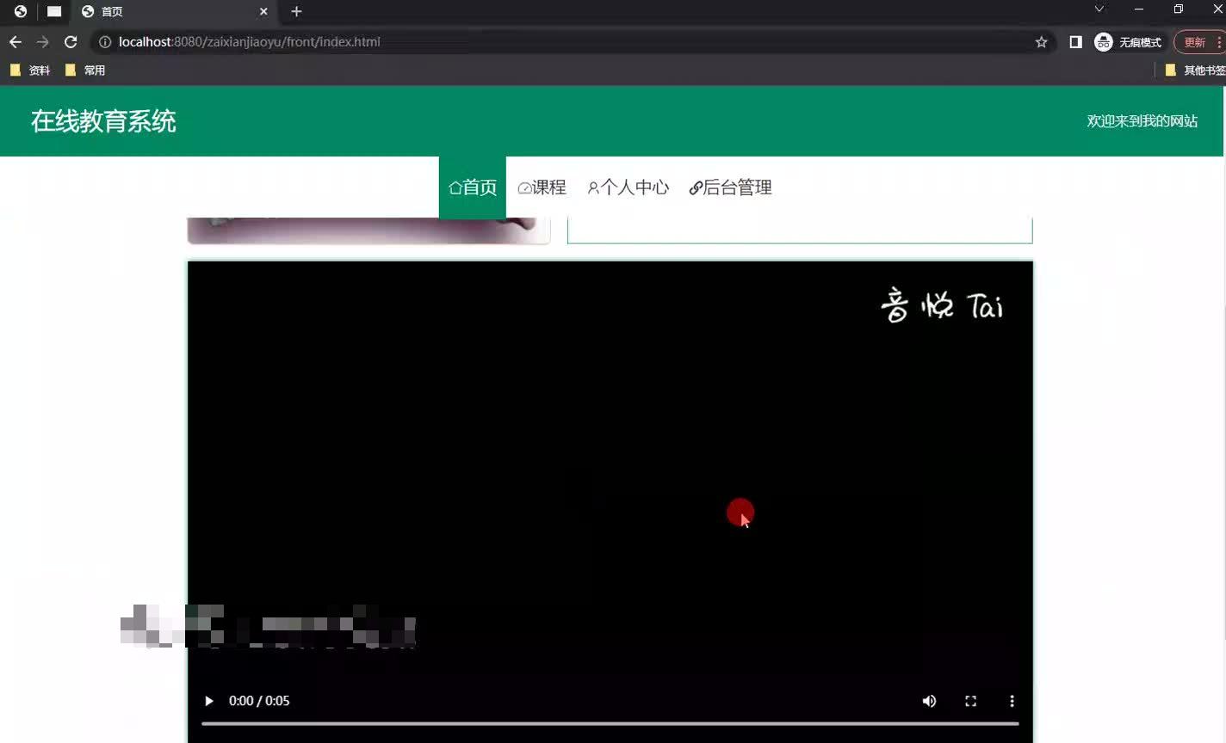Click the incognito profile icon in the toolbar

tap(1103, 41)
